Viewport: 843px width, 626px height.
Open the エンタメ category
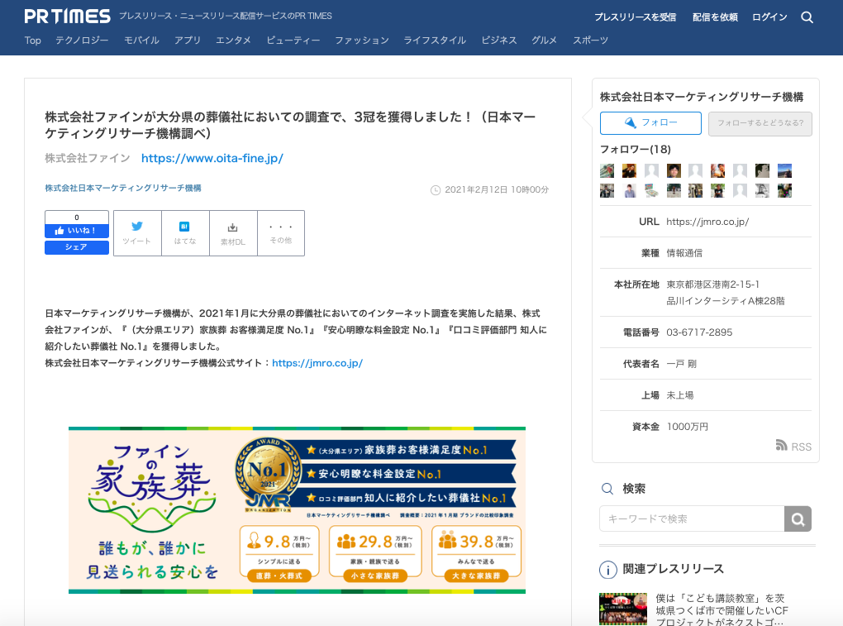(233, 41)
